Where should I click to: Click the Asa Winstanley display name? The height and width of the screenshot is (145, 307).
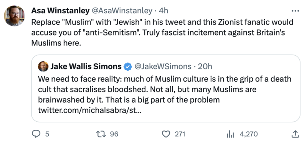(60, 11)
